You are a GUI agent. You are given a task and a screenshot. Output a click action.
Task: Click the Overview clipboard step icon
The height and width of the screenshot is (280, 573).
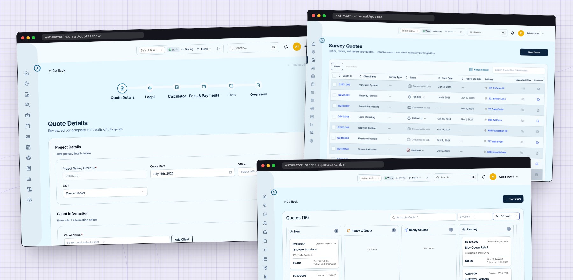tap(258, 85)
